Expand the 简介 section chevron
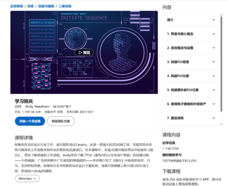 click(214, 20)
